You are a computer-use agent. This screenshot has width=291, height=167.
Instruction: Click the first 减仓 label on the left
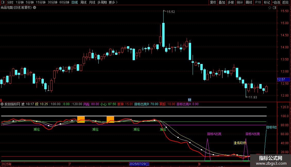pyautogui.click(x=37, y=129)
